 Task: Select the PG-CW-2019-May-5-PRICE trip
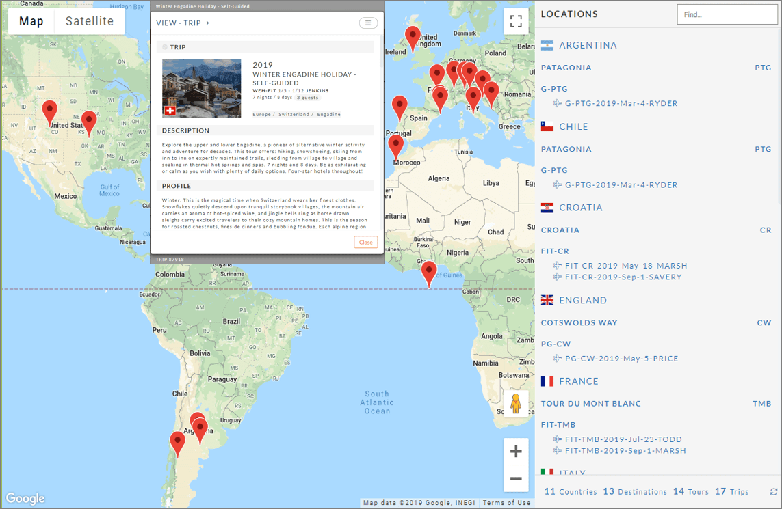pyautogui.click(x=621, y=359)
